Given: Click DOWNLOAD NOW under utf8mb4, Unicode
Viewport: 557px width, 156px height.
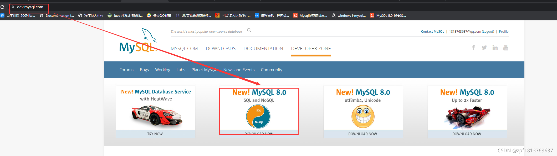Looking at the screenshot, I should click(363, 134).
